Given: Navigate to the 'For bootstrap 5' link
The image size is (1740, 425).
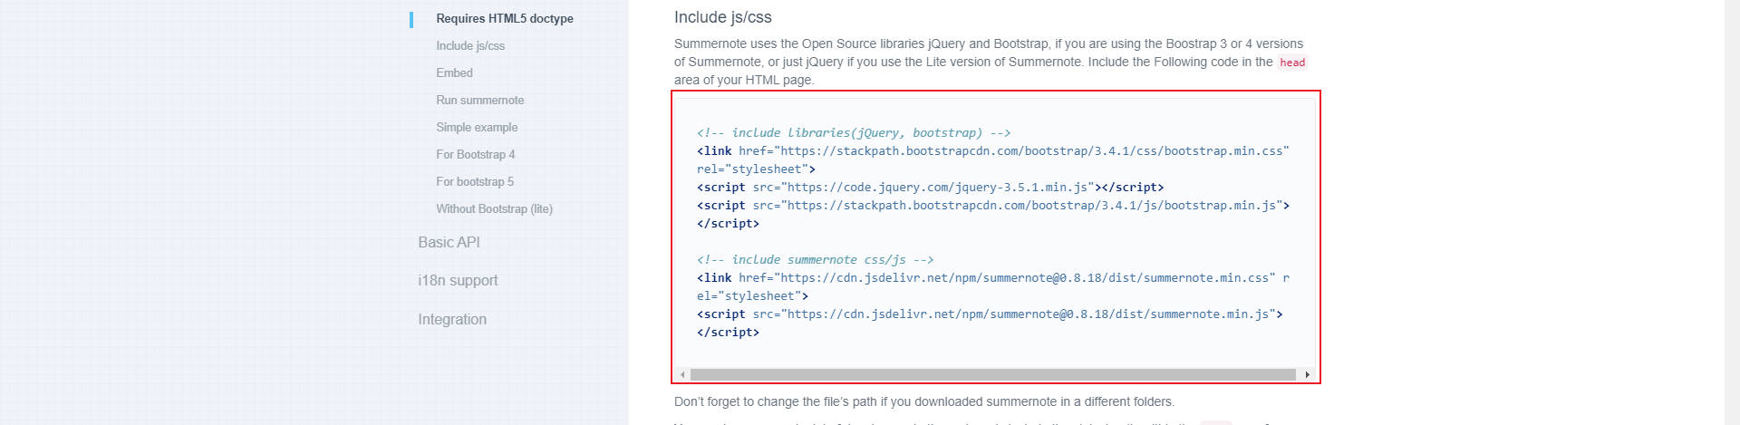Looking at the screenshot, I should click(x=474, y=181).
